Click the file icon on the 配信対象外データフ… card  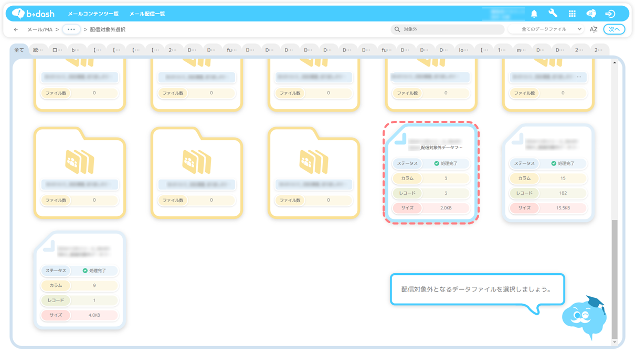400,139
